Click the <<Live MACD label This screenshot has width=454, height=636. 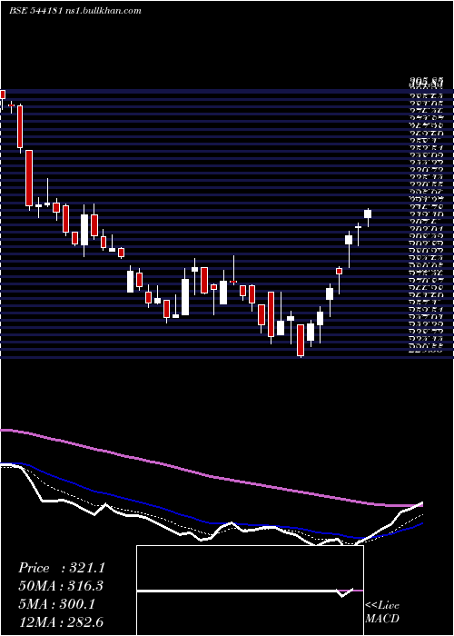tap(382, 611)
